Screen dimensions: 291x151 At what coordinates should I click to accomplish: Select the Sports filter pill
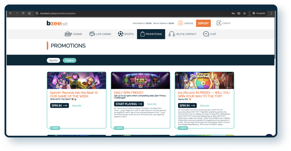pos(53,60)
